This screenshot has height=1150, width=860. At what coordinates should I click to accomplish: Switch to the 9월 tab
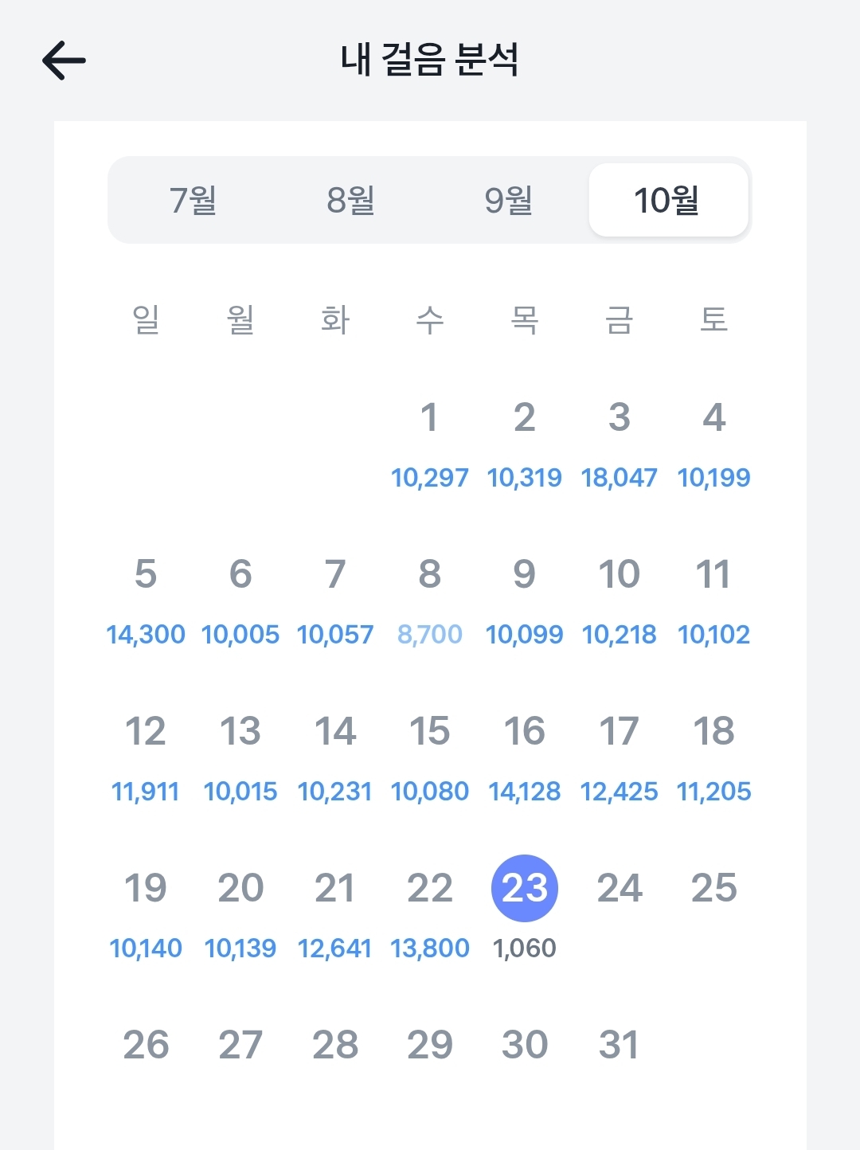(508, 200)
